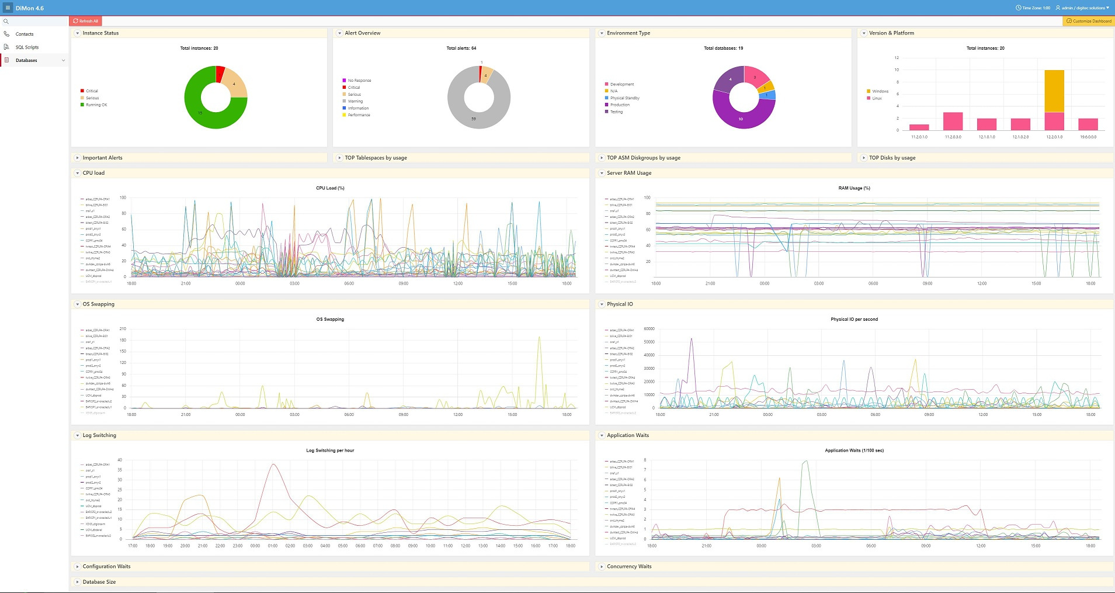Viewport: 1115px width, 593px height.
Task: Expand the Databases submenu chevron
Action: (63, 60)
